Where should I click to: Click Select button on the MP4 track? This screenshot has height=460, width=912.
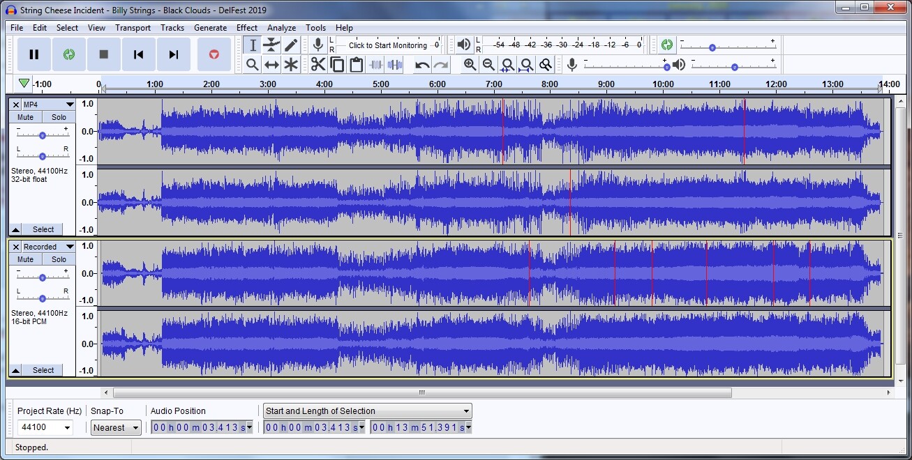click(x=43, y=229)
